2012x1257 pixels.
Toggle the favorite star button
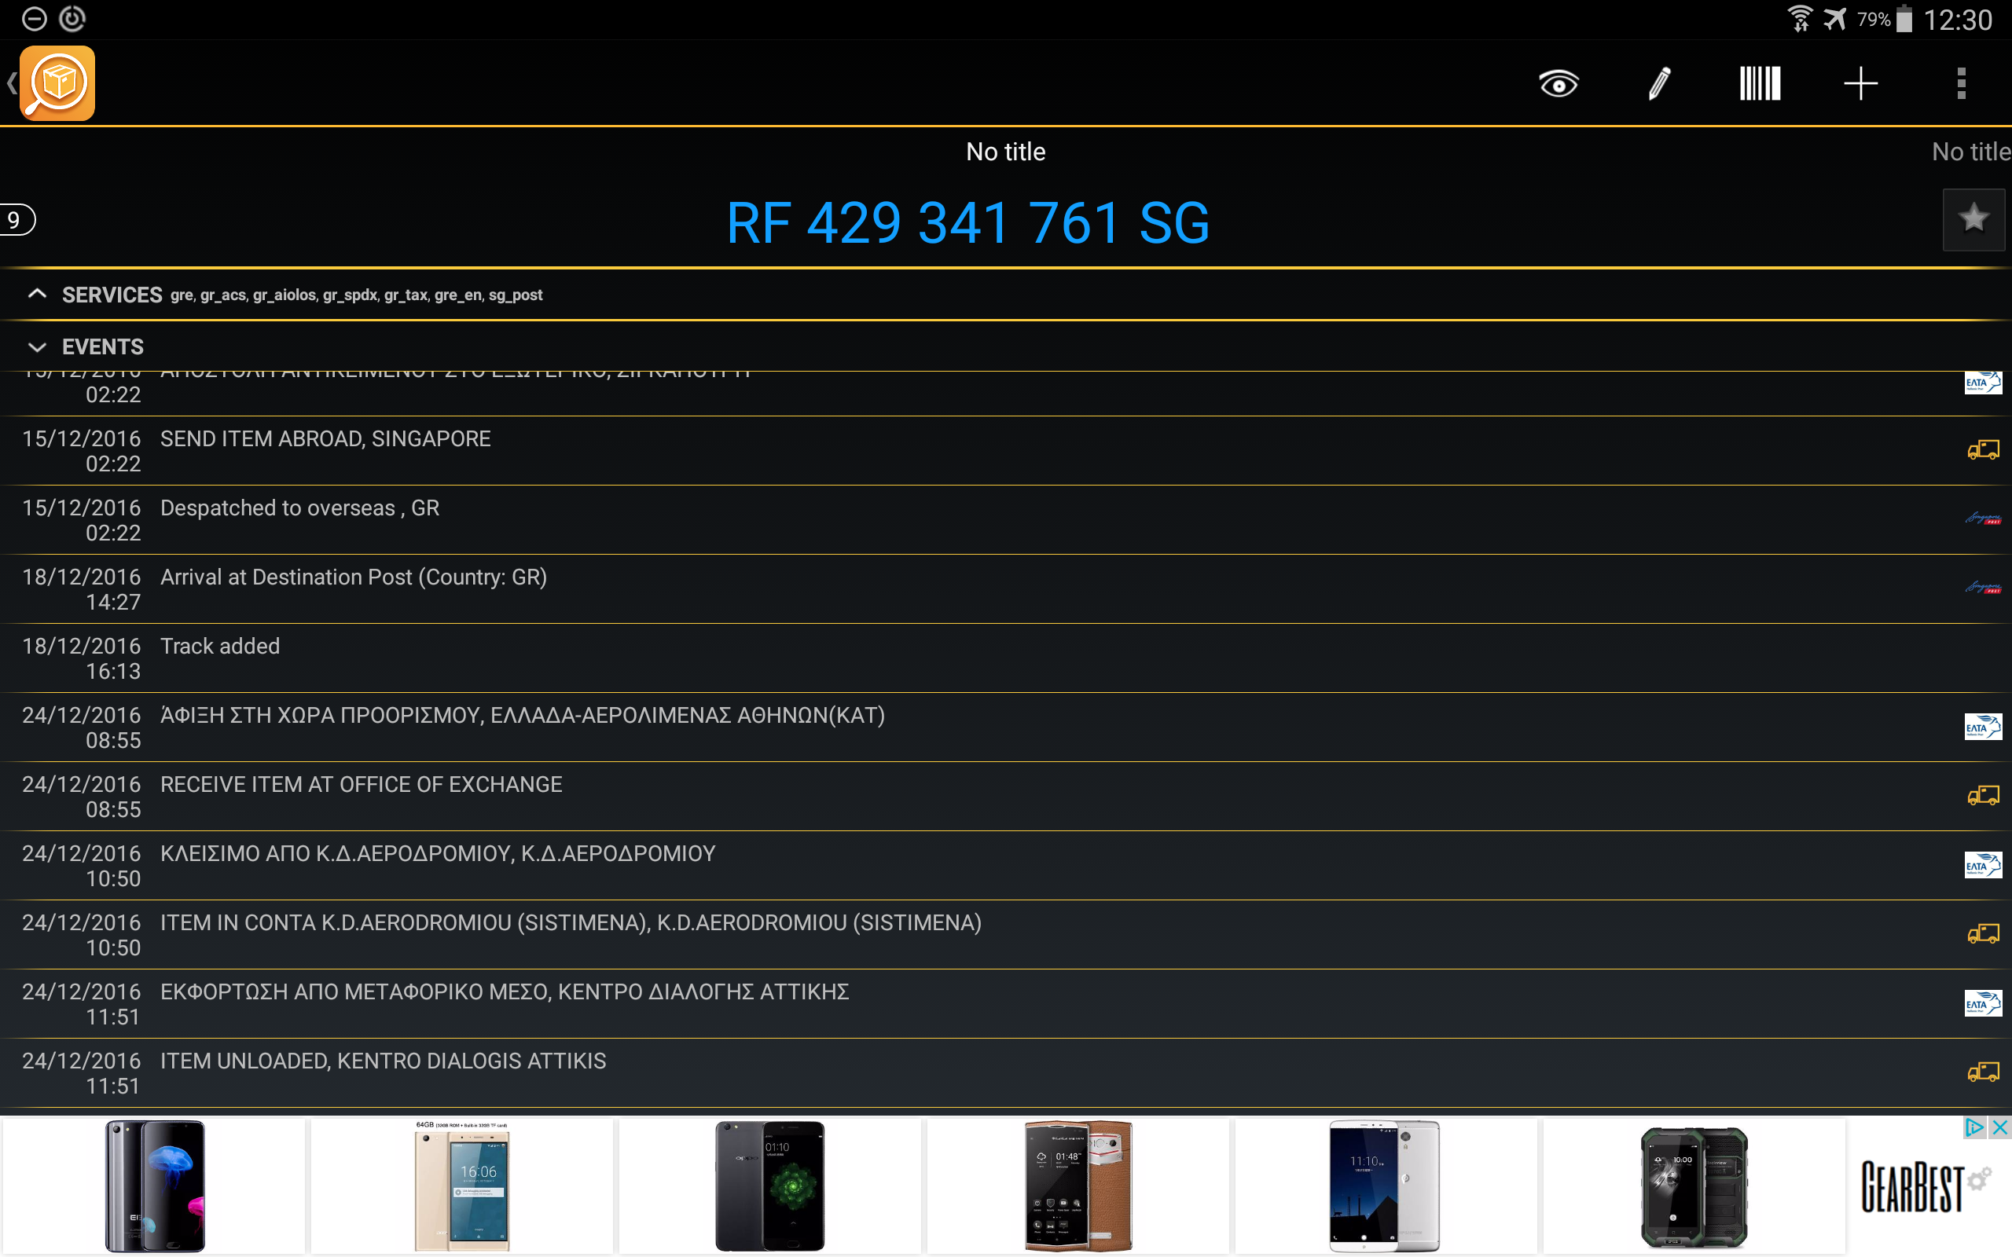tap(1973, 219)
